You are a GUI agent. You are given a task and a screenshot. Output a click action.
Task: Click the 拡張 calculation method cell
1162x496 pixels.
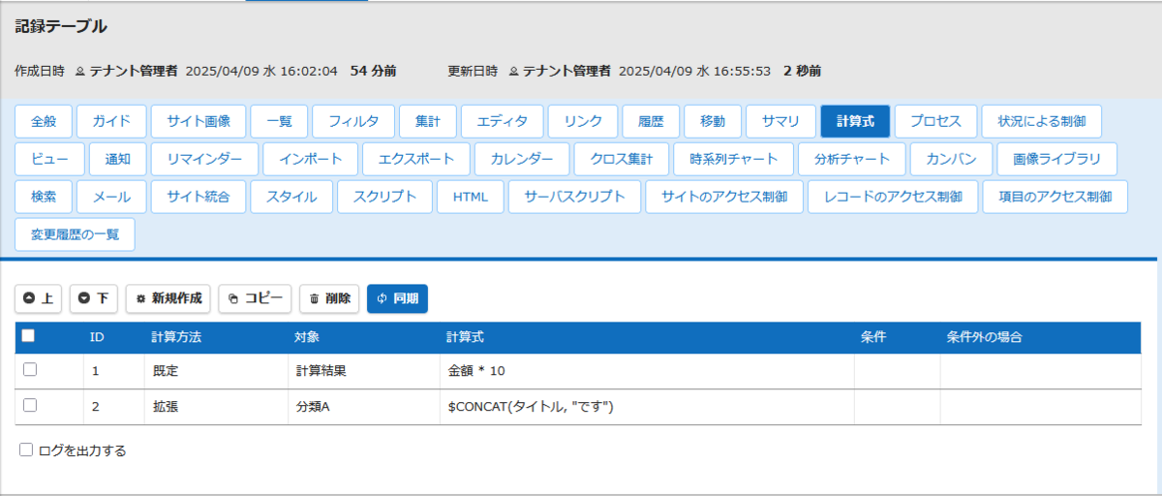point(216,407)
